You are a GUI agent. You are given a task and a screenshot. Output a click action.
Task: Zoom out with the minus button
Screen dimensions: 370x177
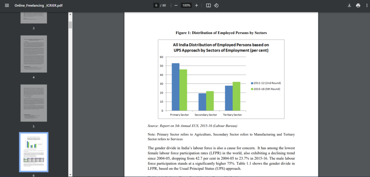[176, 5]
